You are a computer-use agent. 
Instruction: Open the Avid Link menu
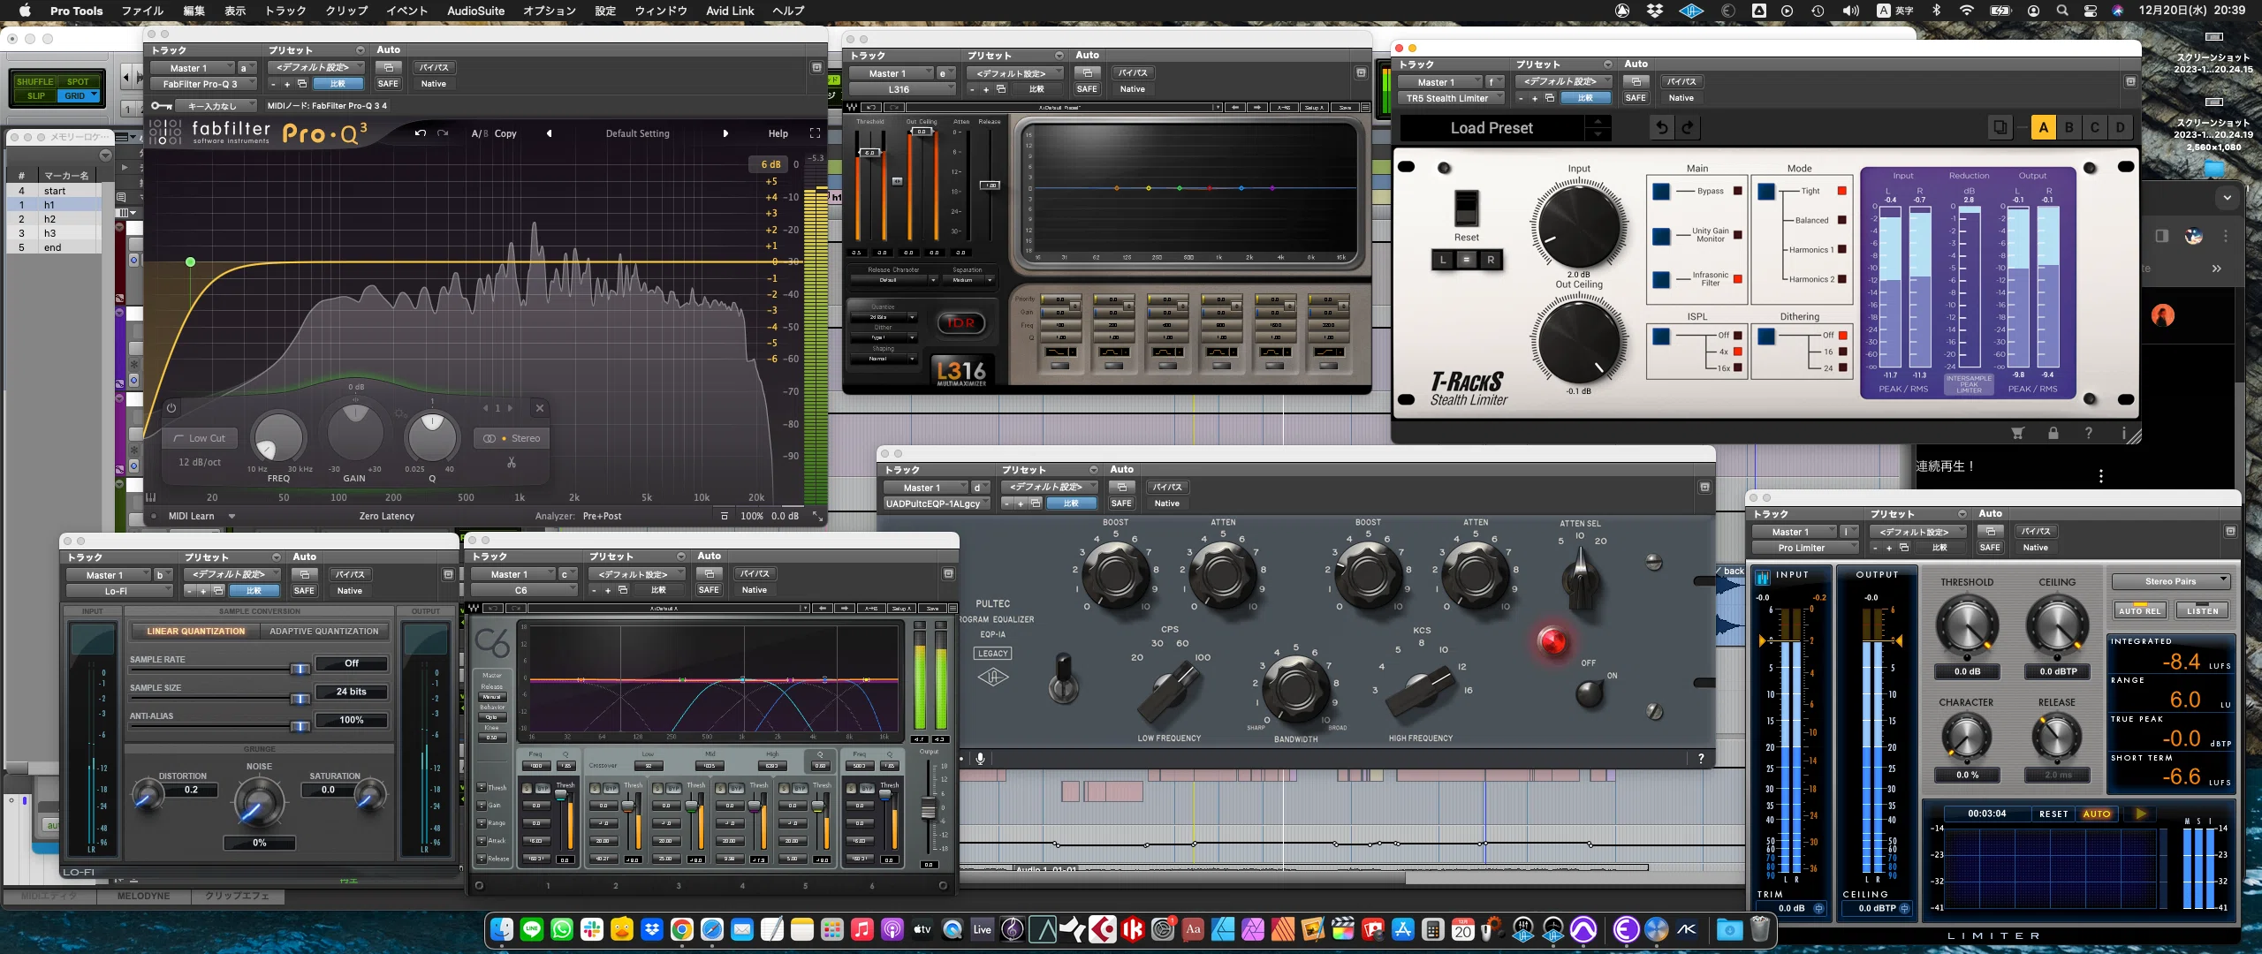click(x=730, y=11)
